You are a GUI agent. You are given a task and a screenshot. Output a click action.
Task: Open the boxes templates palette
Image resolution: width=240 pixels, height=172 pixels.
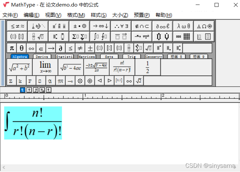point(204,36)
